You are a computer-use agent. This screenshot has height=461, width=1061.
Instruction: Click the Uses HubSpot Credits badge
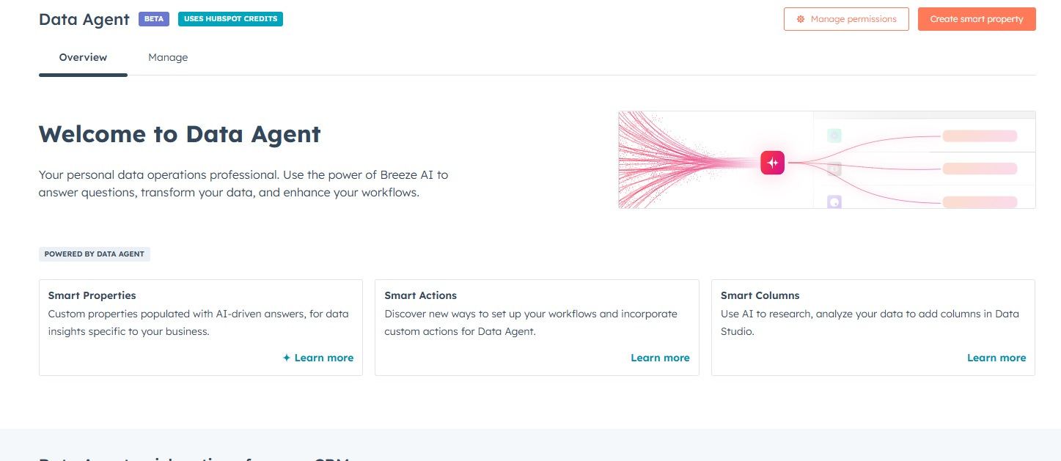pyautogui.click(x=230, y=19)
